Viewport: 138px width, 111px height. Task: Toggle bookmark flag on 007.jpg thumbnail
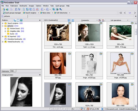70,54
